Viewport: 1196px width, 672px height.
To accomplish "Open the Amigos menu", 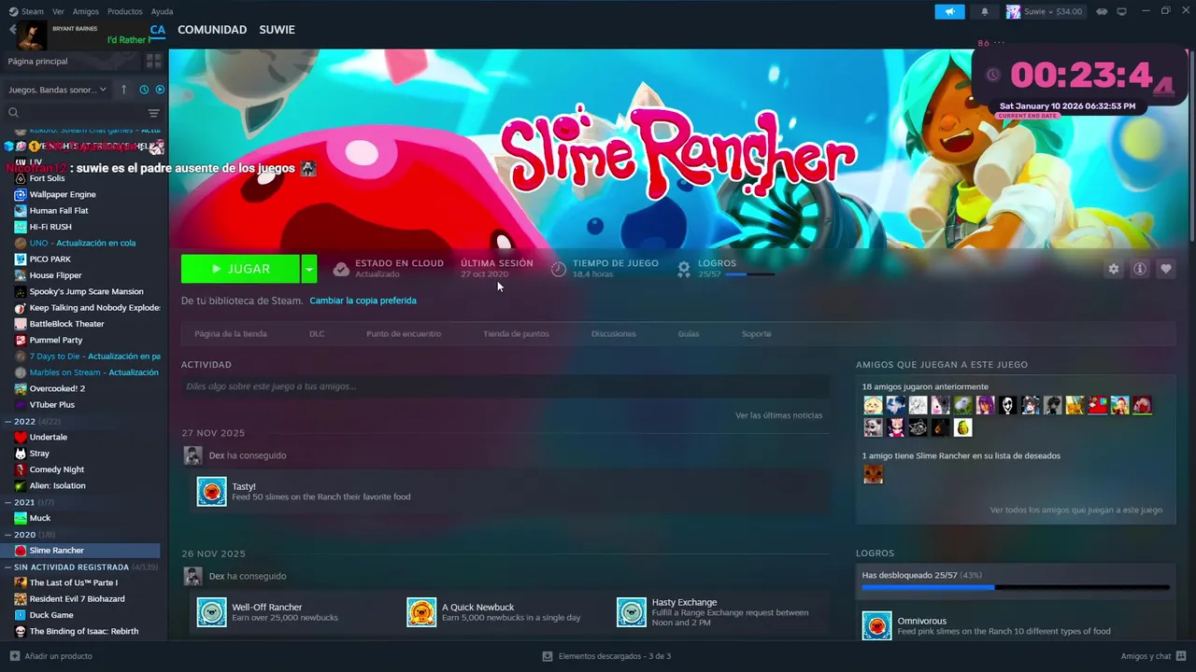I will (86, 11).
